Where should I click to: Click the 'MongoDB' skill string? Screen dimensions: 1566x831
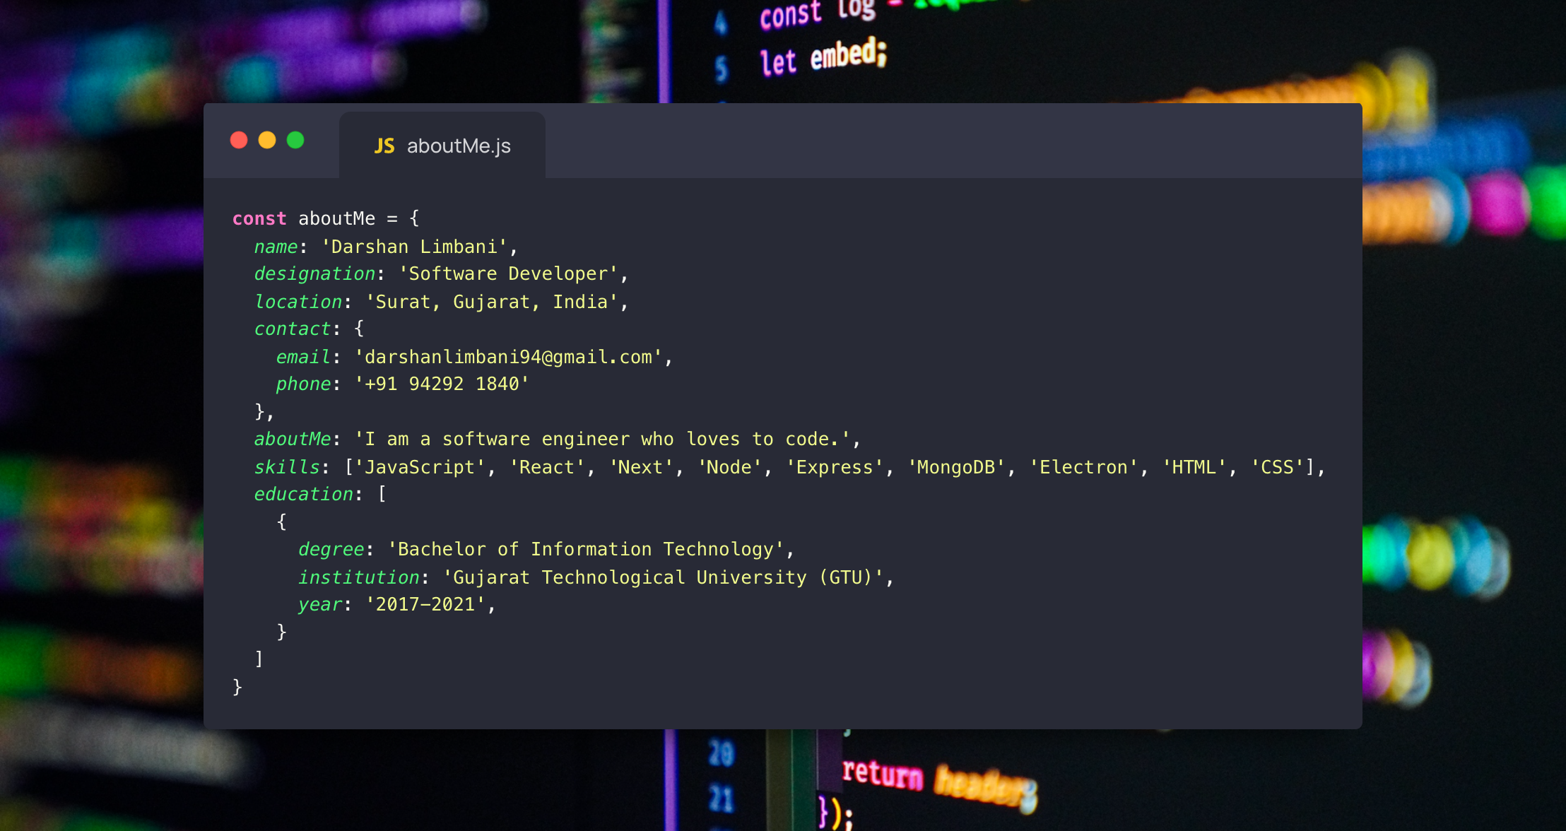pyautogui.click(x=955, y=468)
